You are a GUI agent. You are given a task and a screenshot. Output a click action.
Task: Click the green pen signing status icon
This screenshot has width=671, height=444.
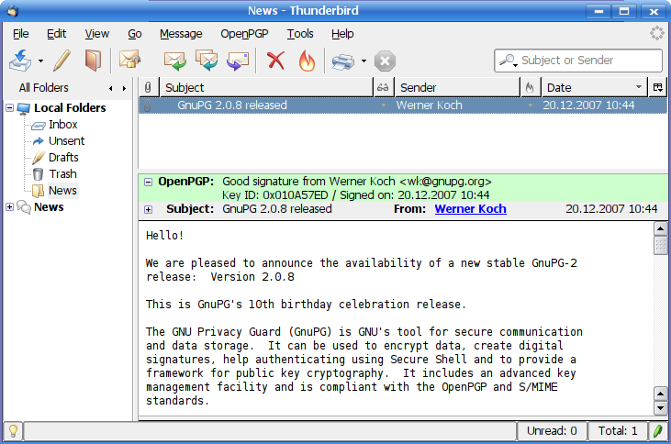[x=657, y=431]
